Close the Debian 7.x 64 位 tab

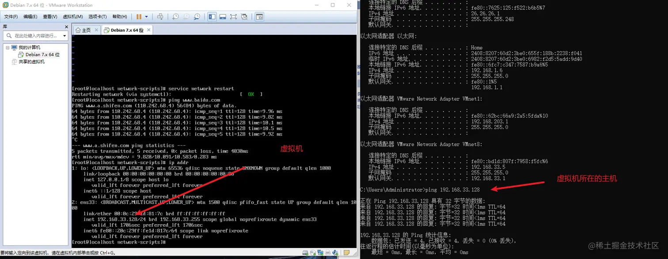(149, 30)
